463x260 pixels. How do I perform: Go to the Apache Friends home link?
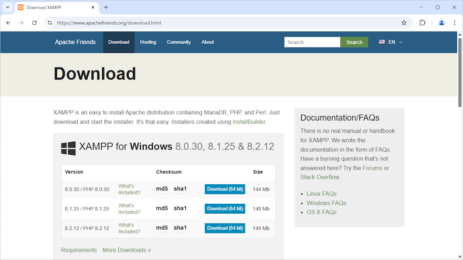coord(75,42)
